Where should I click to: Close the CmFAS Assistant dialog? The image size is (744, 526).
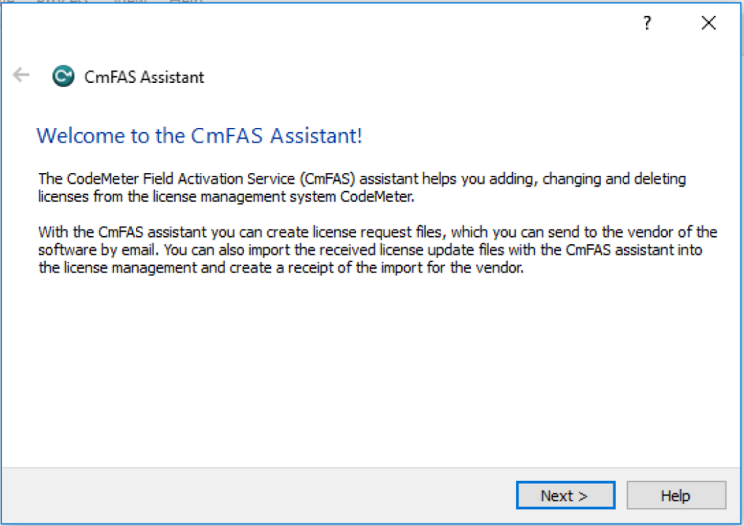click(x=708, y=23)
